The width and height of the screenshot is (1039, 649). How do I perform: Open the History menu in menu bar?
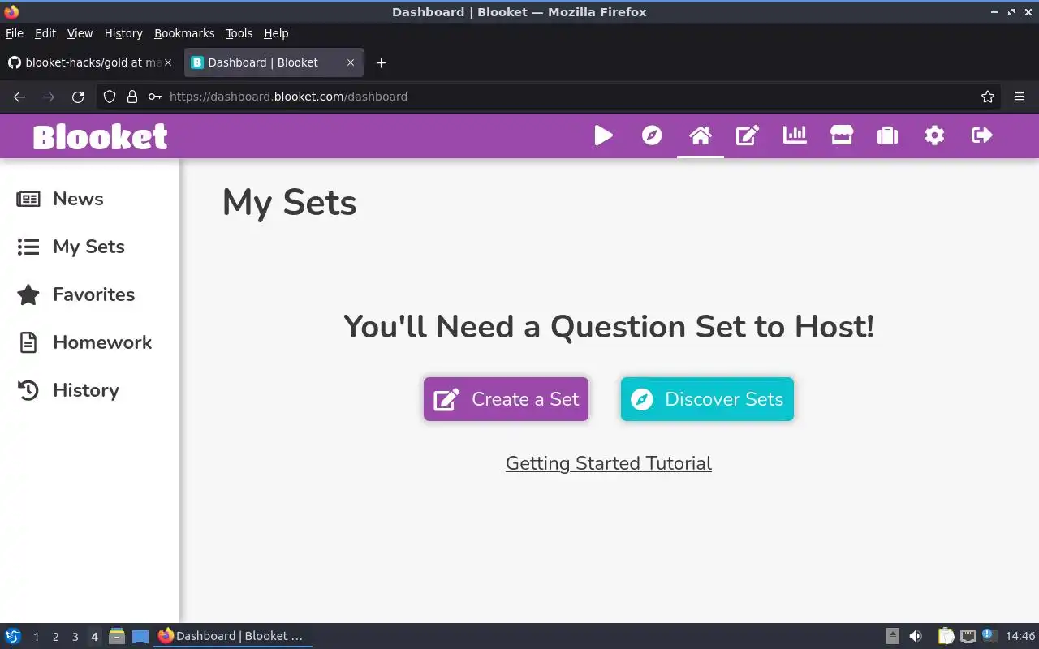pyautogui.click(x=123, y=33)
